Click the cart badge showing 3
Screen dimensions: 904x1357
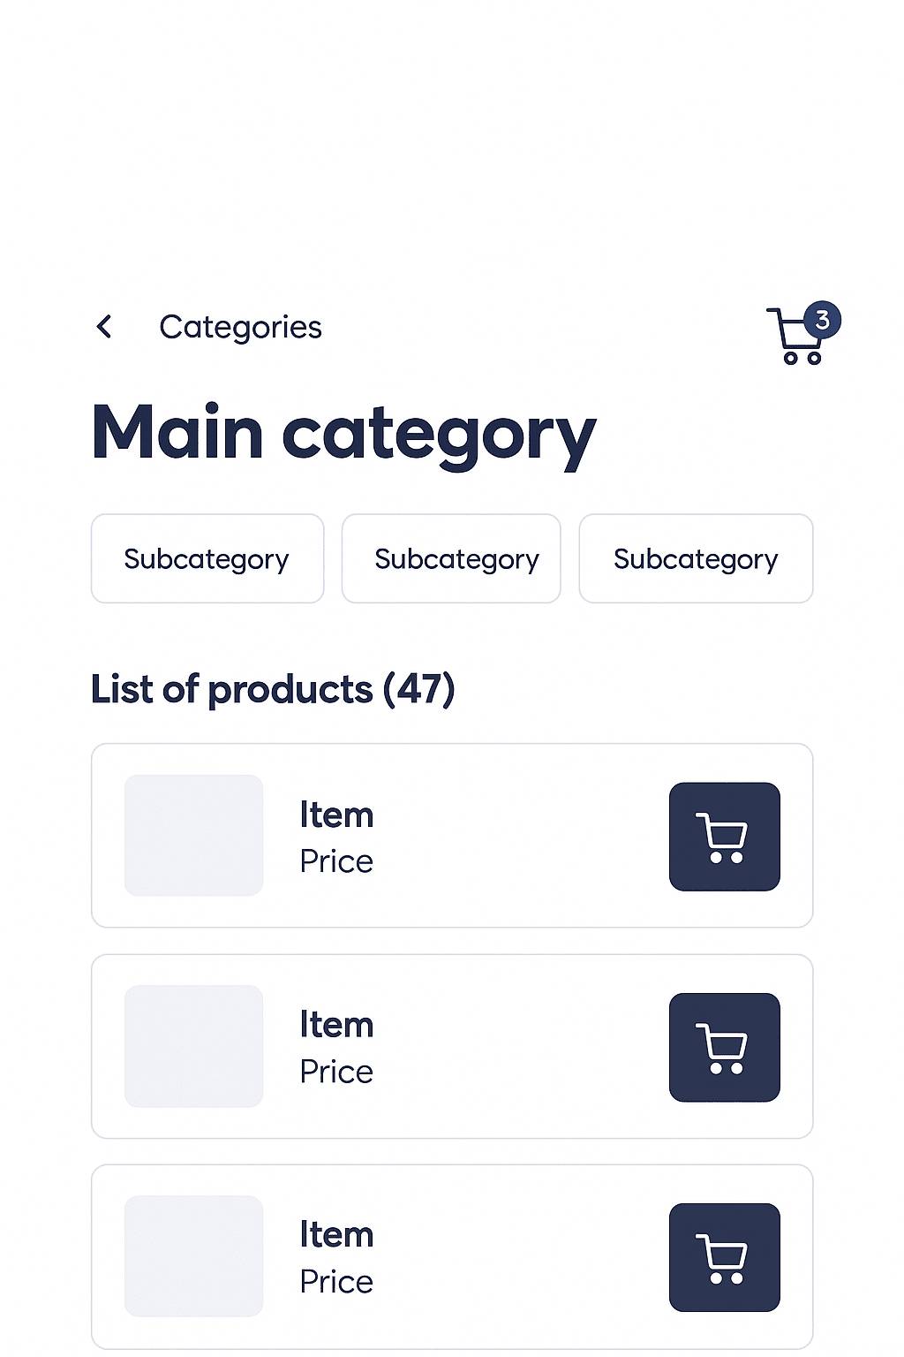click(823, 320)
